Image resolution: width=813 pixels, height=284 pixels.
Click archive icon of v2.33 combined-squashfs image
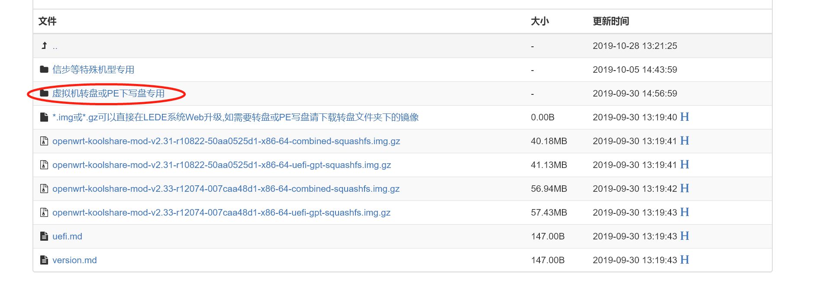(x=44, y=188)
